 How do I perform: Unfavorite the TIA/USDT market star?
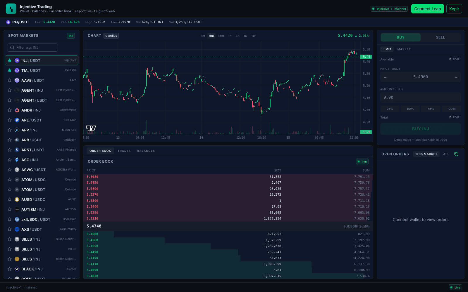click(x=10, y=70)
